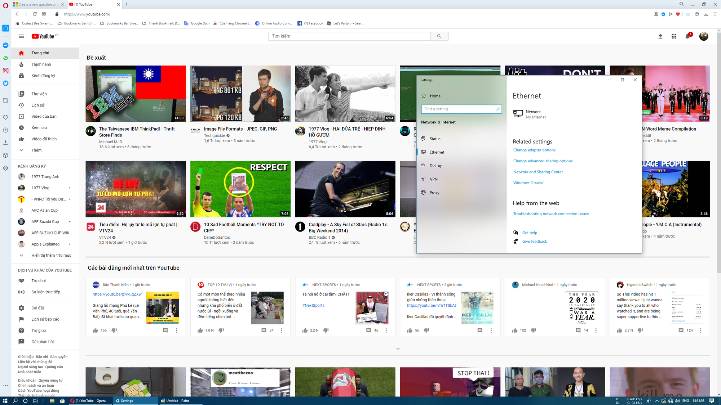Screen dimensions: 721x405
Task: Open Thịnh hành in YouTube sidebar
Action: [x=45, y=64]
